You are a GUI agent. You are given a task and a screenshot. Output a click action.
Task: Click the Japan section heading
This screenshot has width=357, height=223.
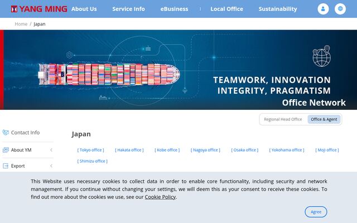tap(81, 134)
